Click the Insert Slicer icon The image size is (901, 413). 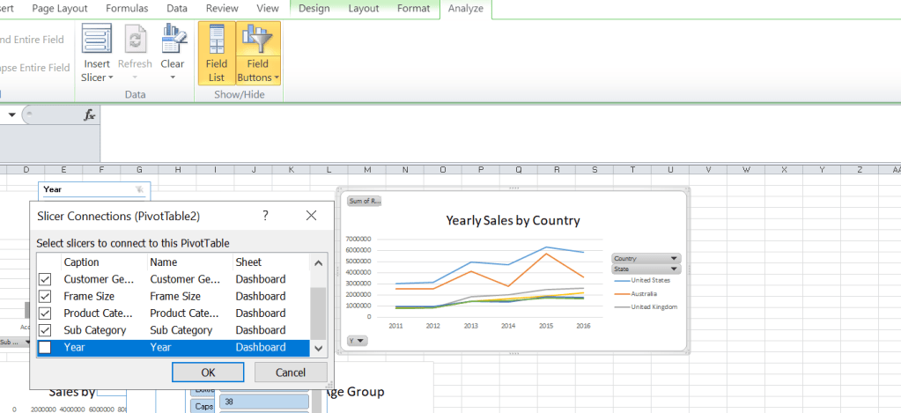pyautogui.click(x=97, y=41)
